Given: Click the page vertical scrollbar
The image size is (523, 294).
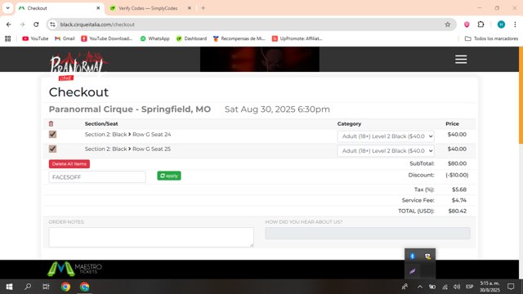Looking at the screenshot, I should (x=521, y=96).
